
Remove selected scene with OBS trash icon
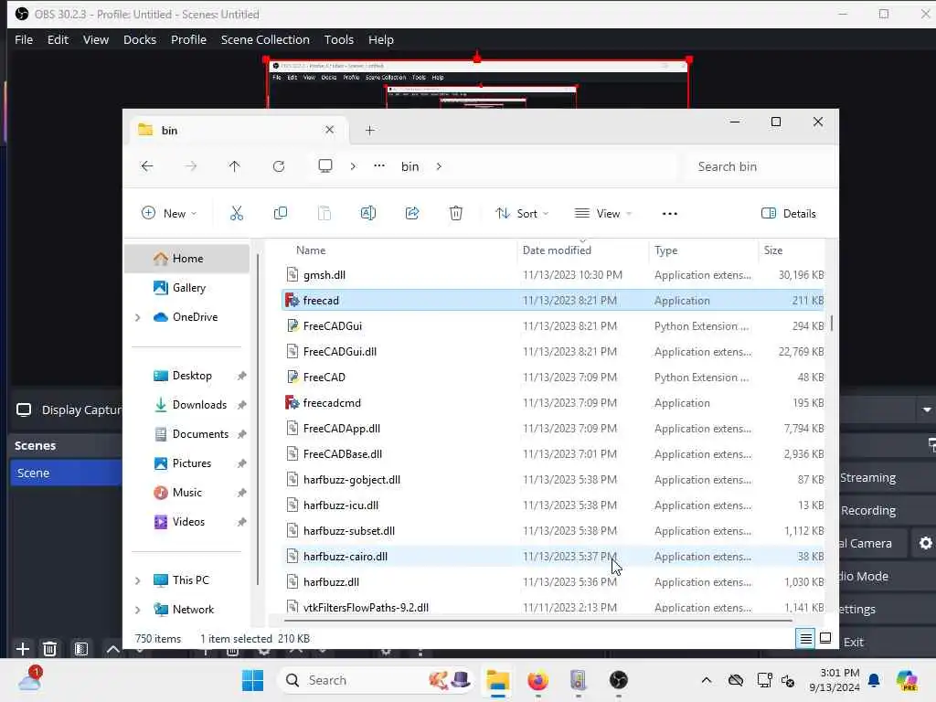(50, 648)
